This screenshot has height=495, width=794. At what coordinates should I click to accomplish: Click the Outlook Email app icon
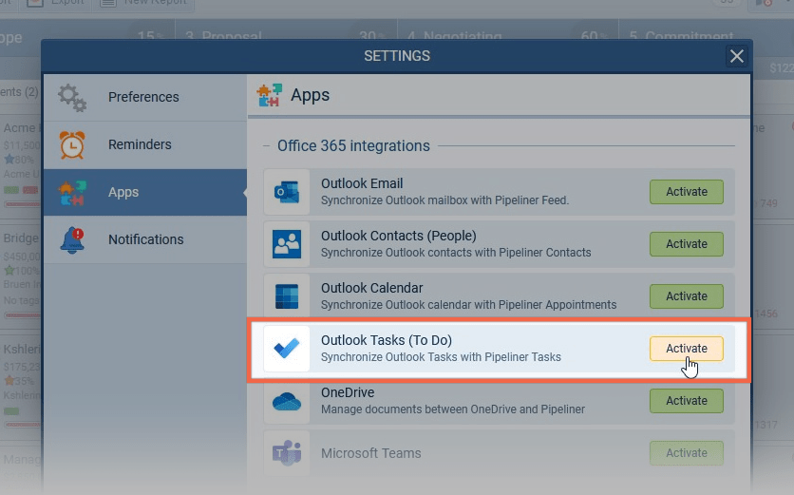[287, 192]
